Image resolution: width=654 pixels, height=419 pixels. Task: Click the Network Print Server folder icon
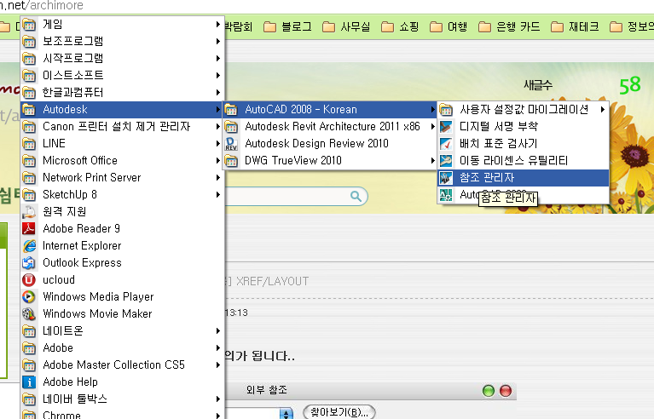(29, 178)
